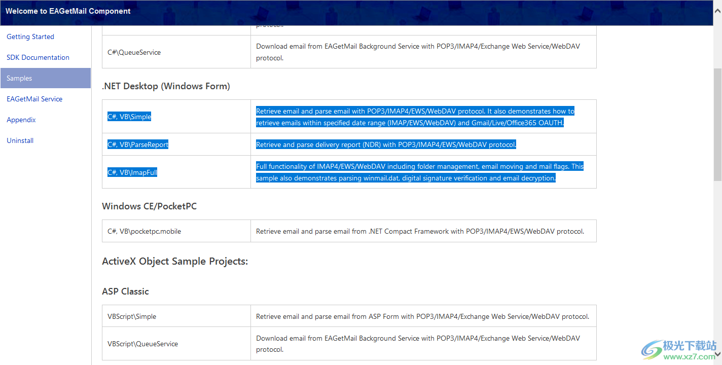Click the Windows CE/PocketPC heading
This screenshot has height=365, width=722.
point(149,206)
